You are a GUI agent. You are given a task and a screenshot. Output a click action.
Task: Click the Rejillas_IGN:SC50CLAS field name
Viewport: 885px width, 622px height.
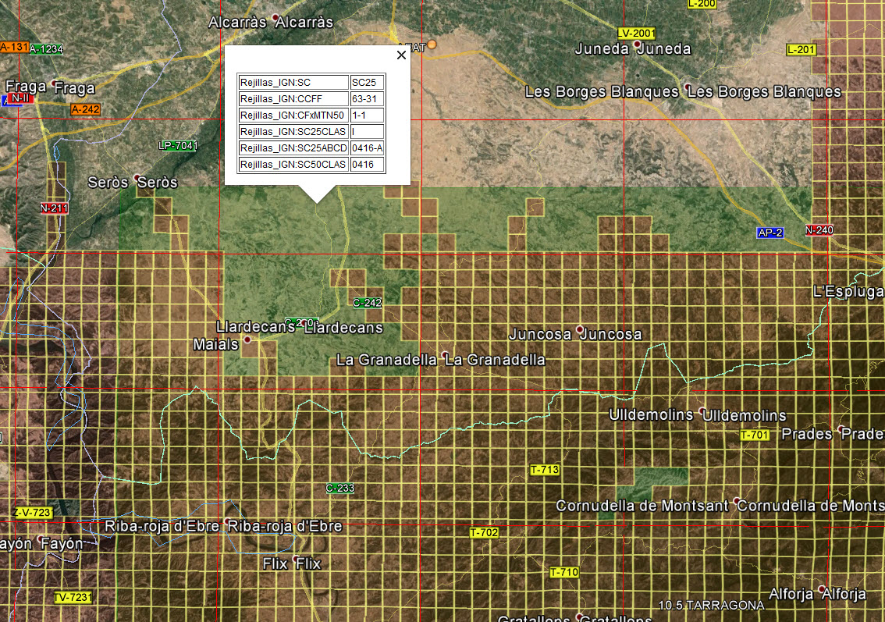(x=293, y=165)
